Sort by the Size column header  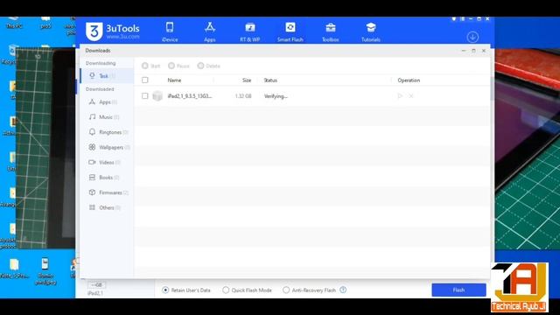[247, 80]
